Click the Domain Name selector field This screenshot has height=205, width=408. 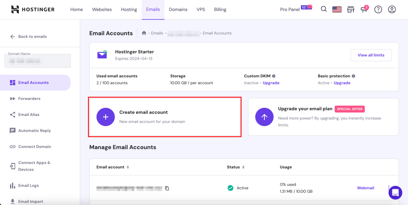click(38, 61)
